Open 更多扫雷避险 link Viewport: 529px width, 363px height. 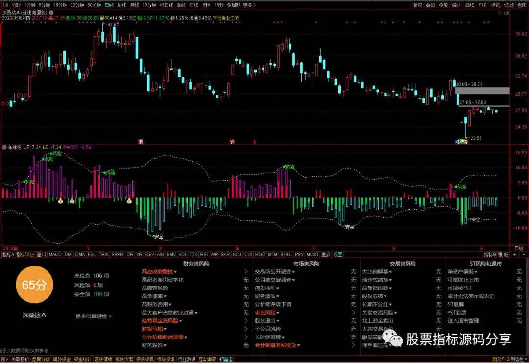[94, 316]
